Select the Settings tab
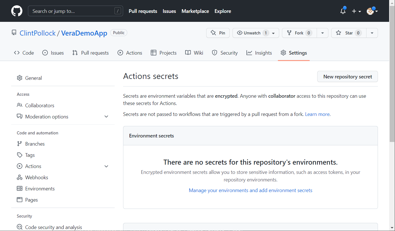The image size is (395, 231). tap(294, 53)
